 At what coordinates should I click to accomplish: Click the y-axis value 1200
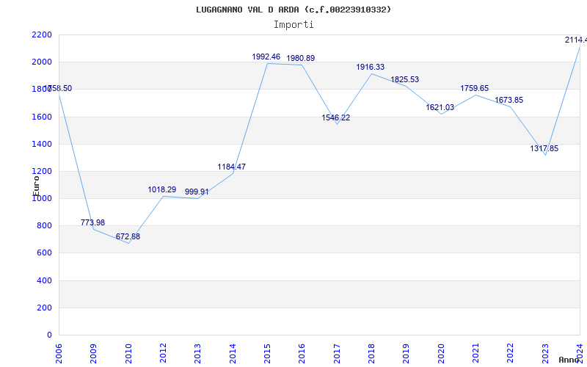[42, 172]
